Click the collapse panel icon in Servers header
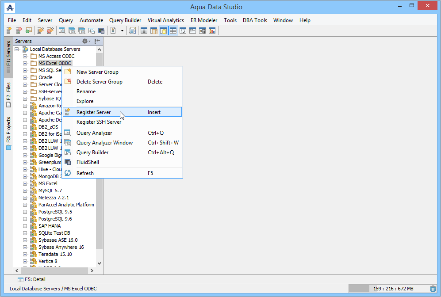 pos(97,41)
